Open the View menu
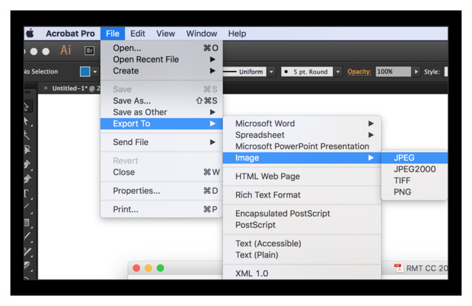Viewport: 472px width, 306px height. (x=166, y=33)
